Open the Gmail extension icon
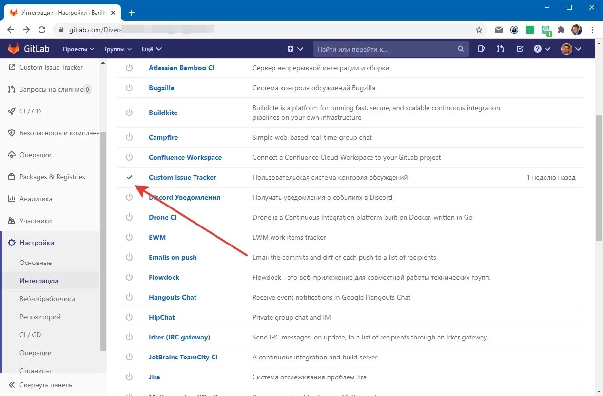603x396 pixels. pyautogui.click(x=499, y=30)
